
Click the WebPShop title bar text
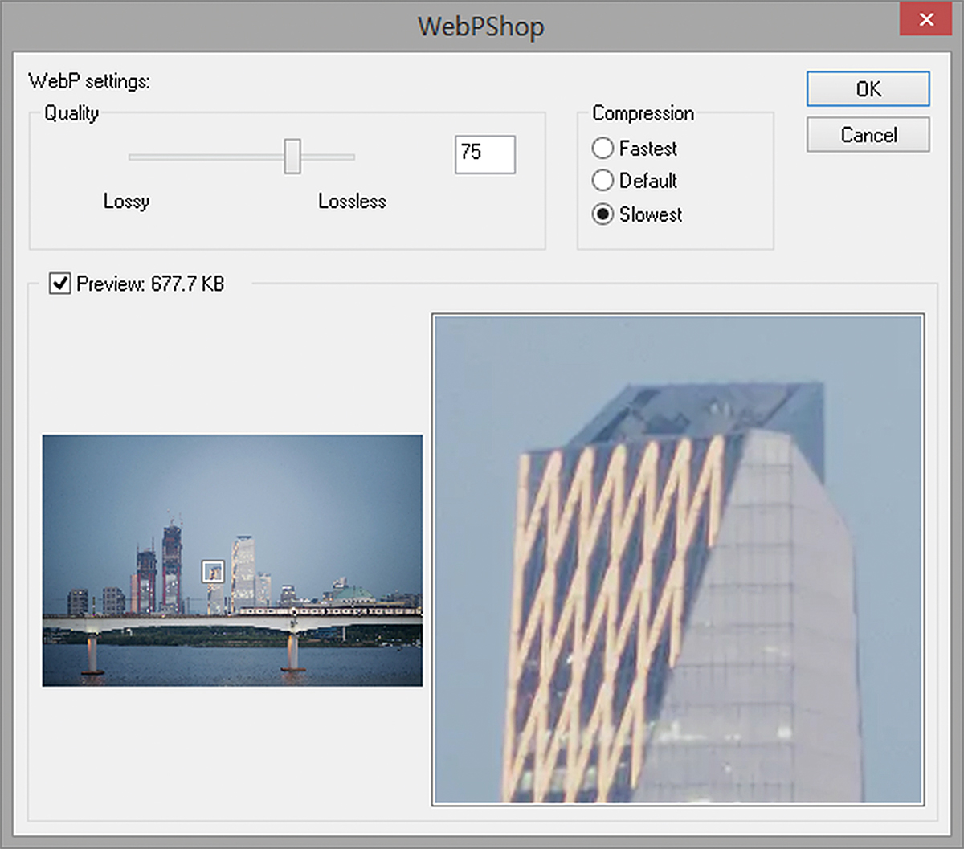(480, 27)
